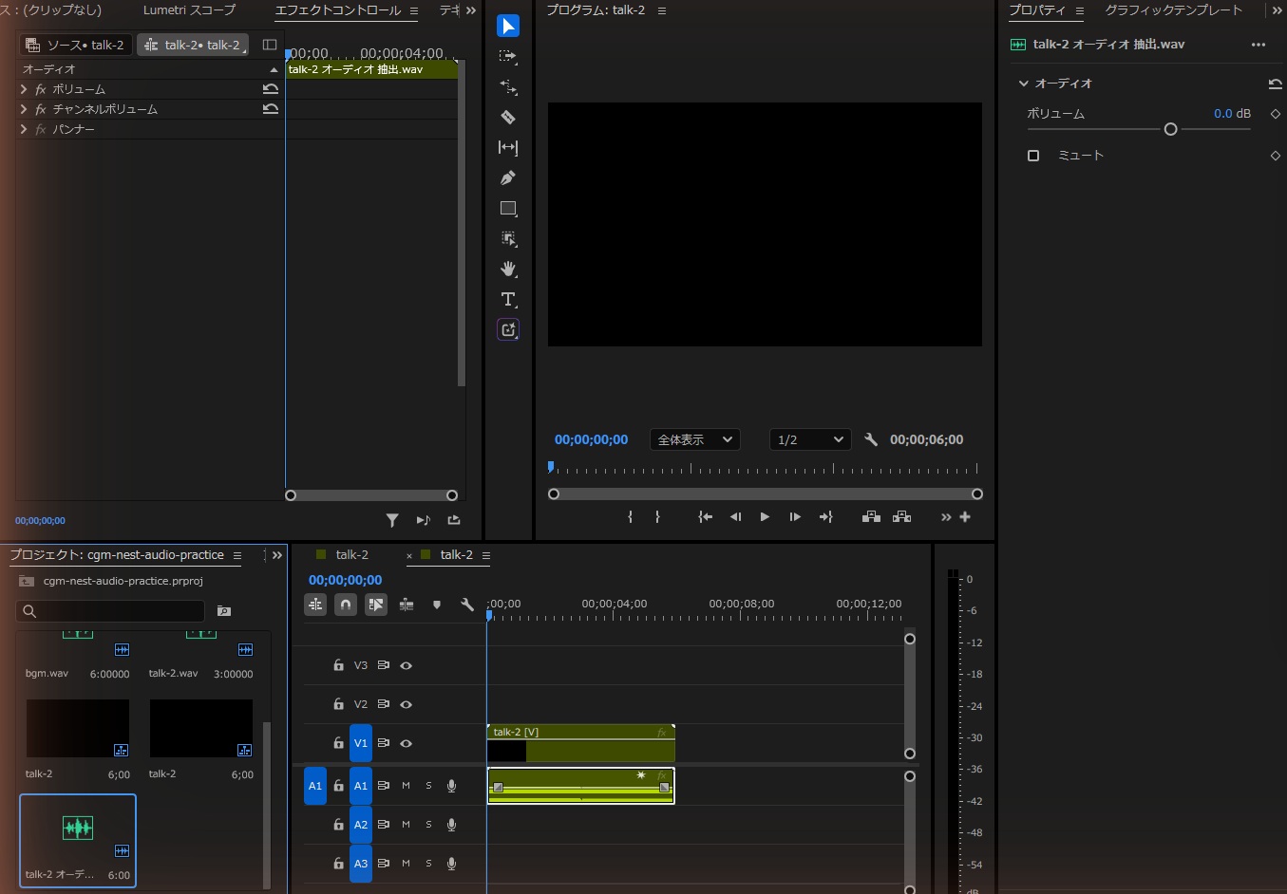Mute track A1 with the M button
Screen dimensions: 1287x894
pyautogui.click(x=406, y=786)
